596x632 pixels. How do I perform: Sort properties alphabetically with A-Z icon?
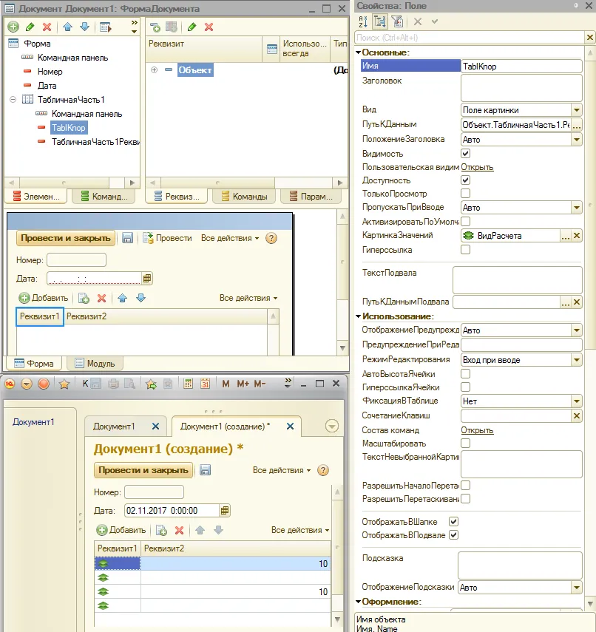coord(363,21)
